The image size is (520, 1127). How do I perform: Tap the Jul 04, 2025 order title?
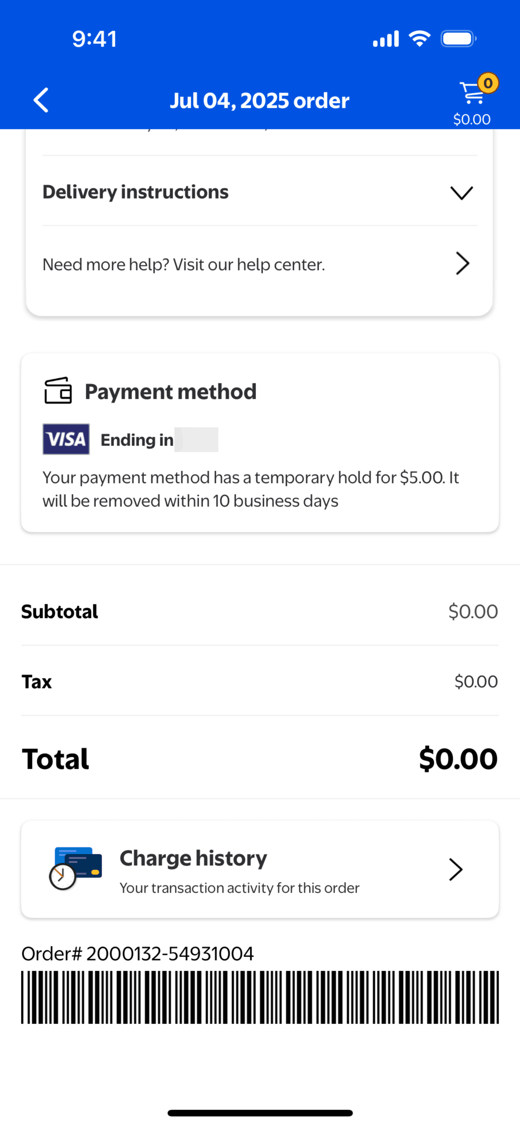[259, 101]
